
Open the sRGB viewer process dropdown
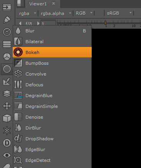coord(119,13)
